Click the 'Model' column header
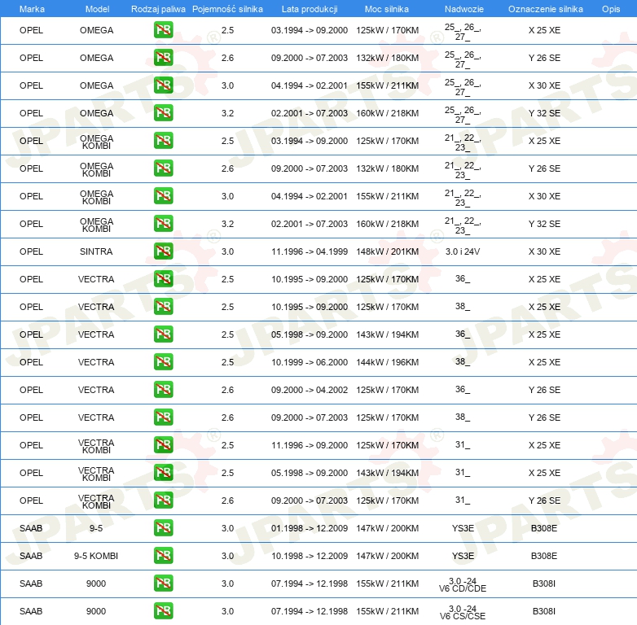This screenshot has height=625, width=637. pos(97,9)
